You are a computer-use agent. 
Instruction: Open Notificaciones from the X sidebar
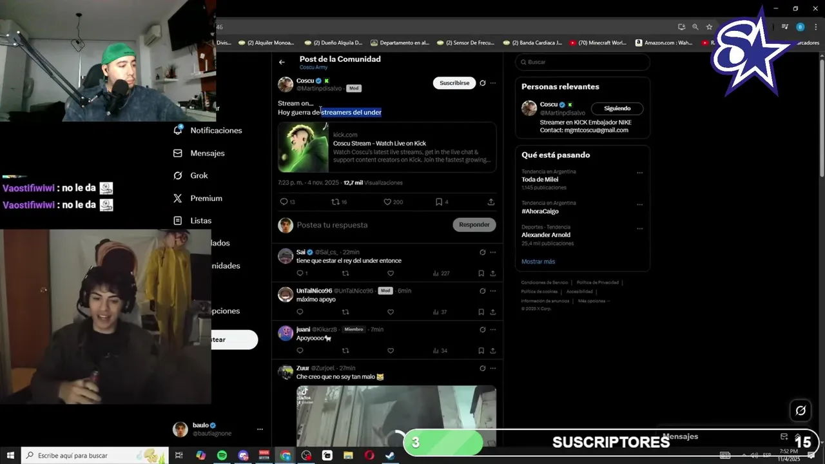pyautogui.click(x=208, y=130)
